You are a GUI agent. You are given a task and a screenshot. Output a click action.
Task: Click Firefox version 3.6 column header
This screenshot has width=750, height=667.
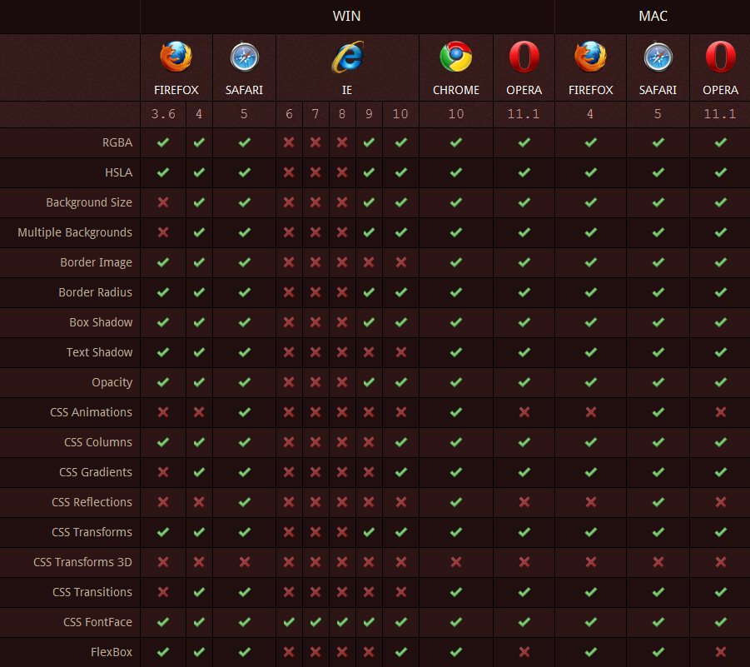(x=163, y=114)
